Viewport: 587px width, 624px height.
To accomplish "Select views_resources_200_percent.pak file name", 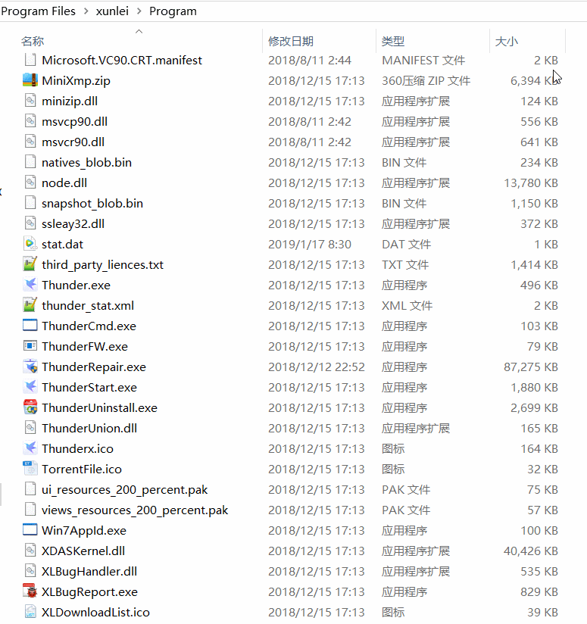I will [135, 510].
